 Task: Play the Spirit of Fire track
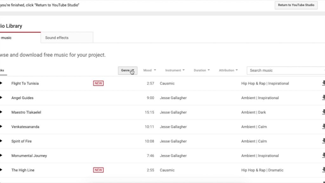coord(2,141)
